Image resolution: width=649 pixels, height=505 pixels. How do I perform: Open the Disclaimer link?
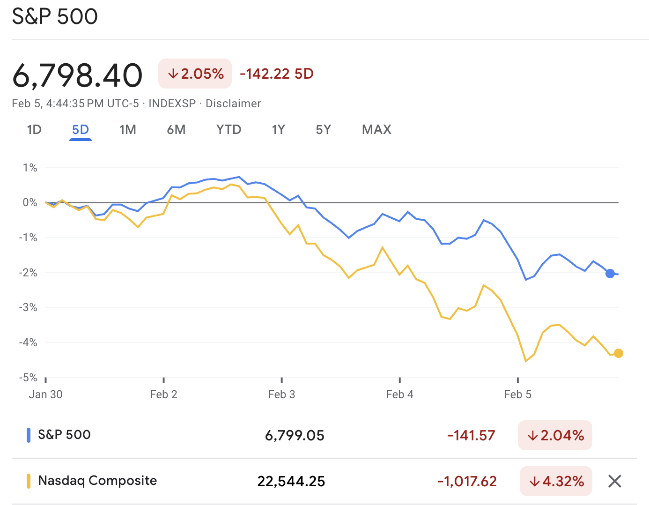point(233,104)
